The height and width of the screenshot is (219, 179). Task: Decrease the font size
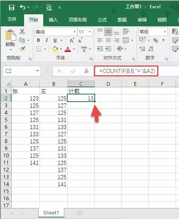coord(80,40)
